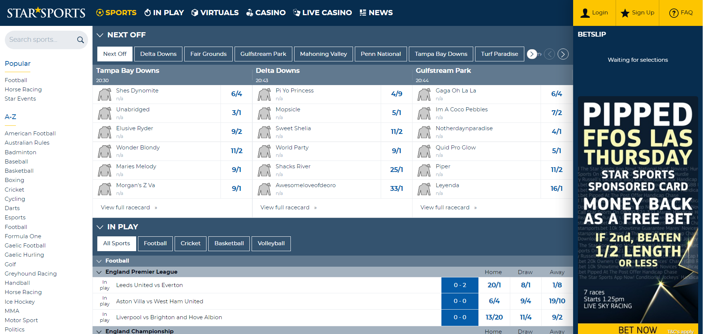This screenshot has width=703, height=334.
Task: Switch in-play filter to Cricket
Action: click(x=191, y=244)
